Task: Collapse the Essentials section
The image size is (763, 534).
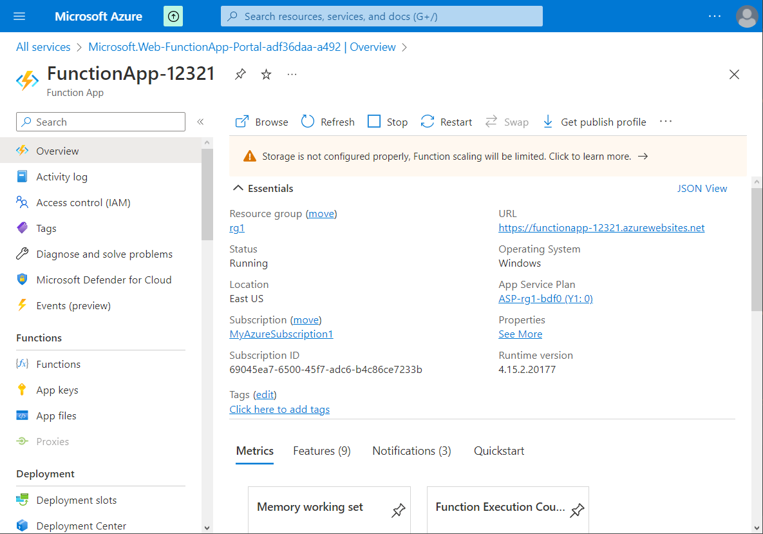Action: pyautogui.click(x=263, y=188)
